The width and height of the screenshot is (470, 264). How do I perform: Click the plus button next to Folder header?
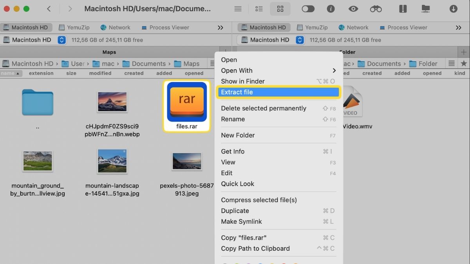[464, 52]
